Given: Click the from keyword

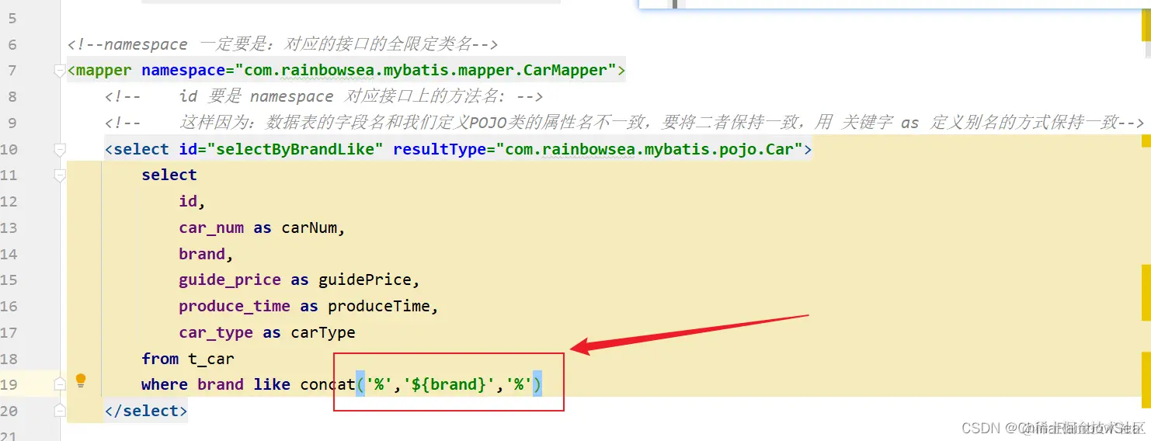Looking at the screenshot, I should (160, 359).
